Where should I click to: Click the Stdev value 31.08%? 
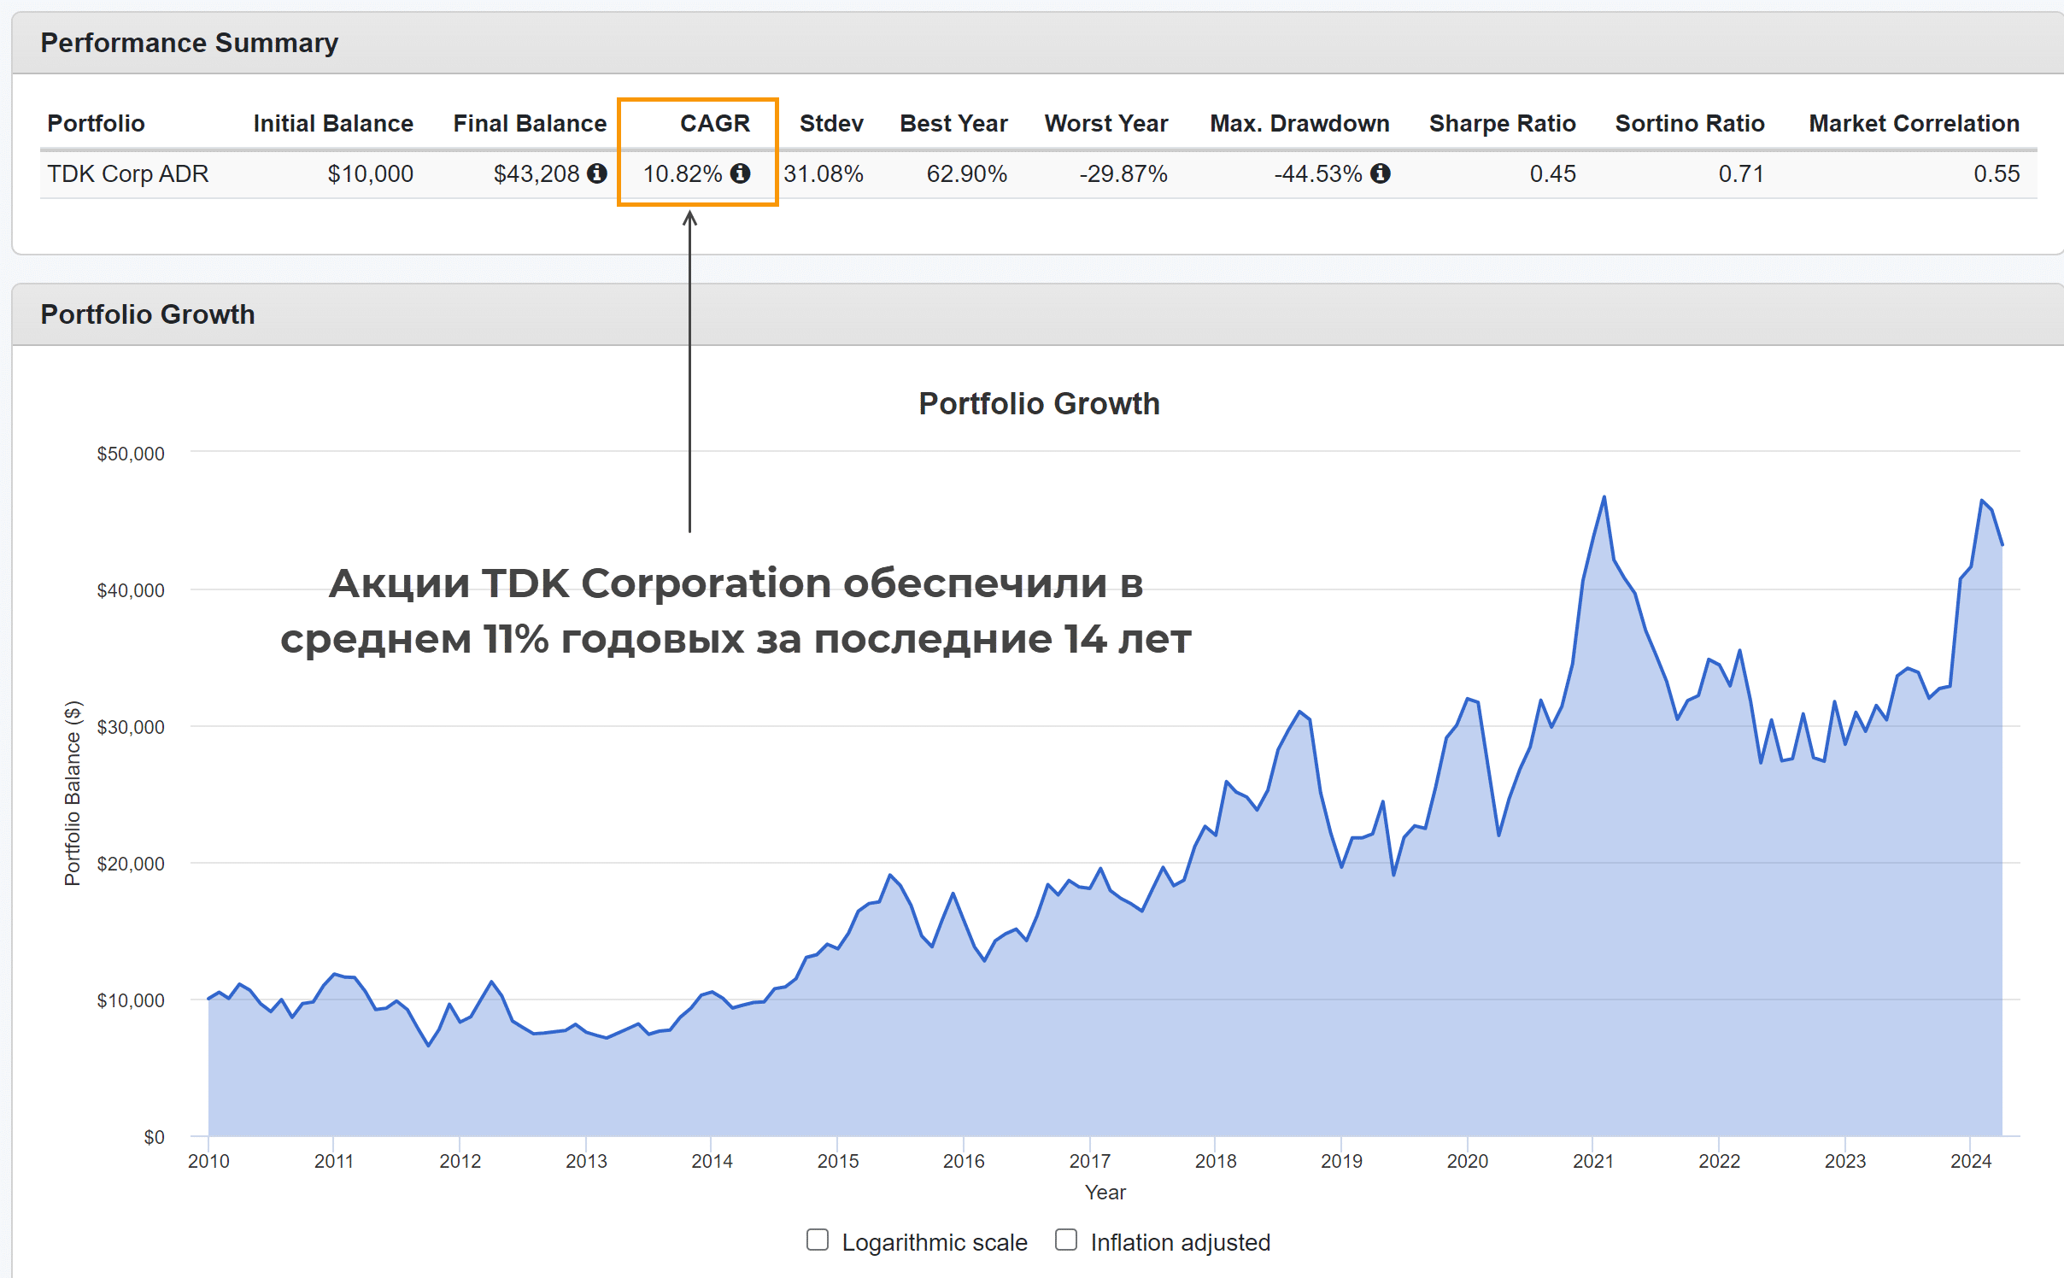pyautogui.click(x=823, y=173)
